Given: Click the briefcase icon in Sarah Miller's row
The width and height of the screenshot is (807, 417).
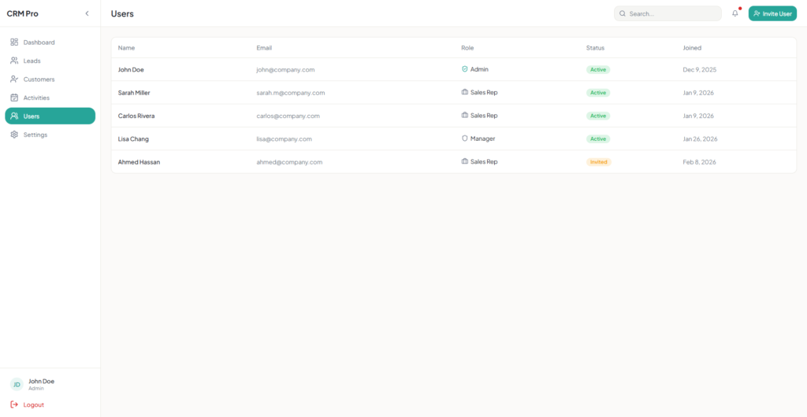Looking at the screenshot, I should pyautogui.click(x=465, y=92).
